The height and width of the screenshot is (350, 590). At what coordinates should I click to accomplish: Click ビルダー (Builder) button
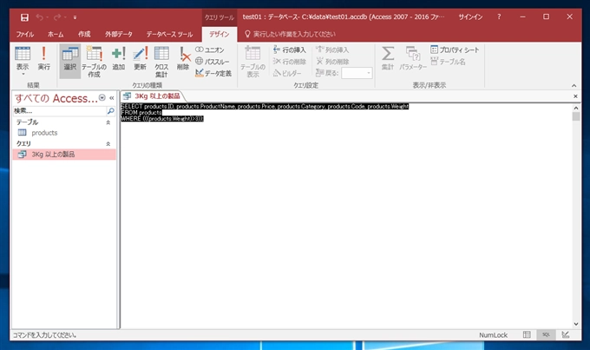click(287, 73)
